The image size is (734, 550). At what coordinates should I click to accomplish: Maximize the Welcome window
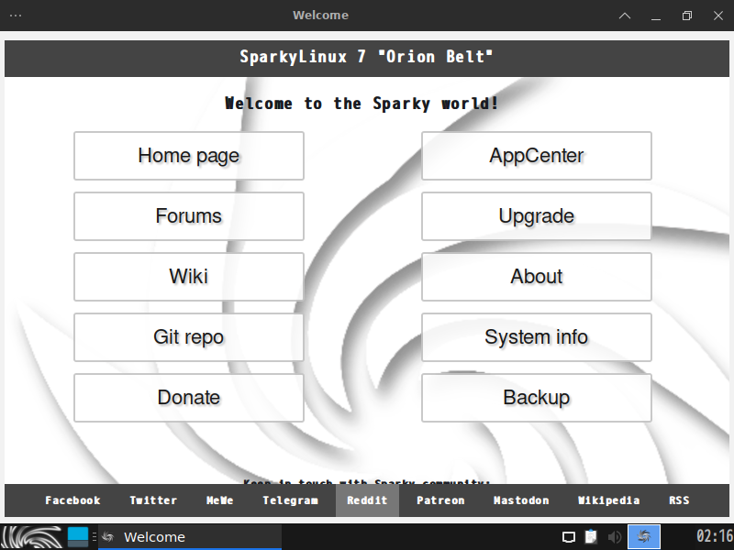click(x=686, y=16)
